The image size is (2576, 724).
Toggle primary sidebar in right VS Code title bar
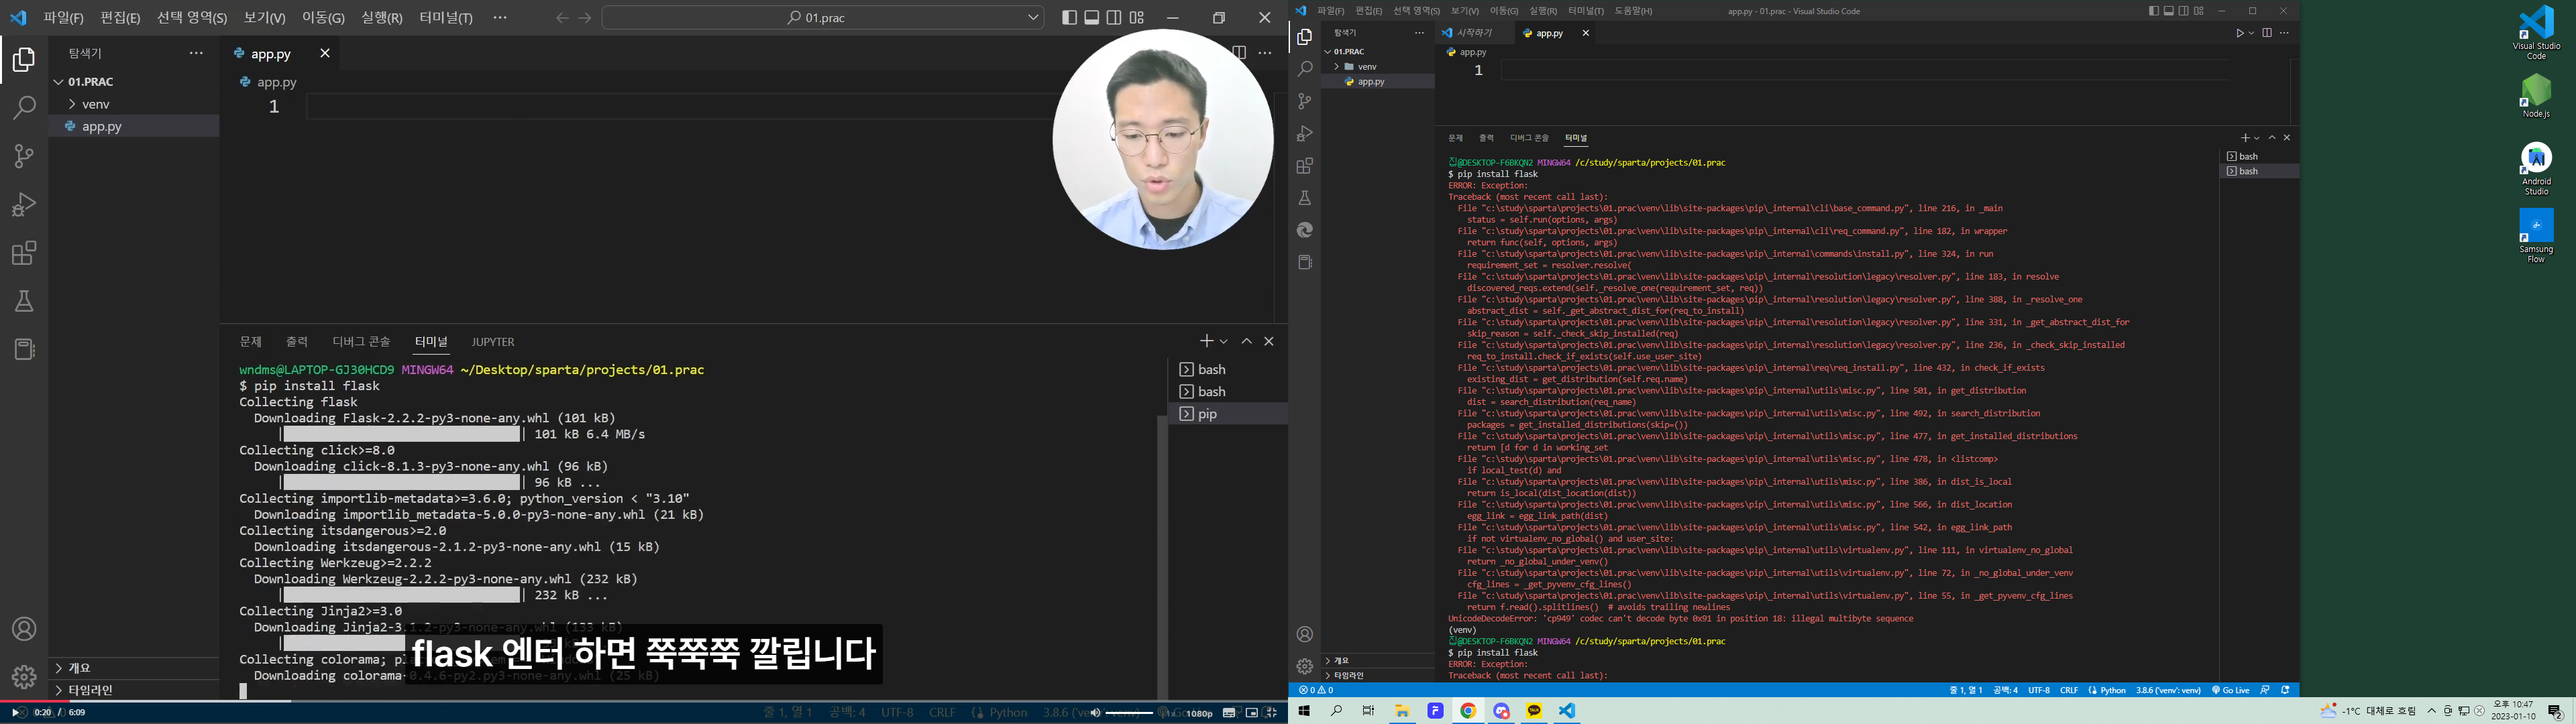(2153, 11)
